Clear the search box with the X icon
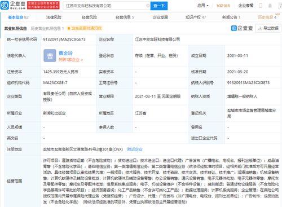The image size is (282, 207). click(148, 6)
